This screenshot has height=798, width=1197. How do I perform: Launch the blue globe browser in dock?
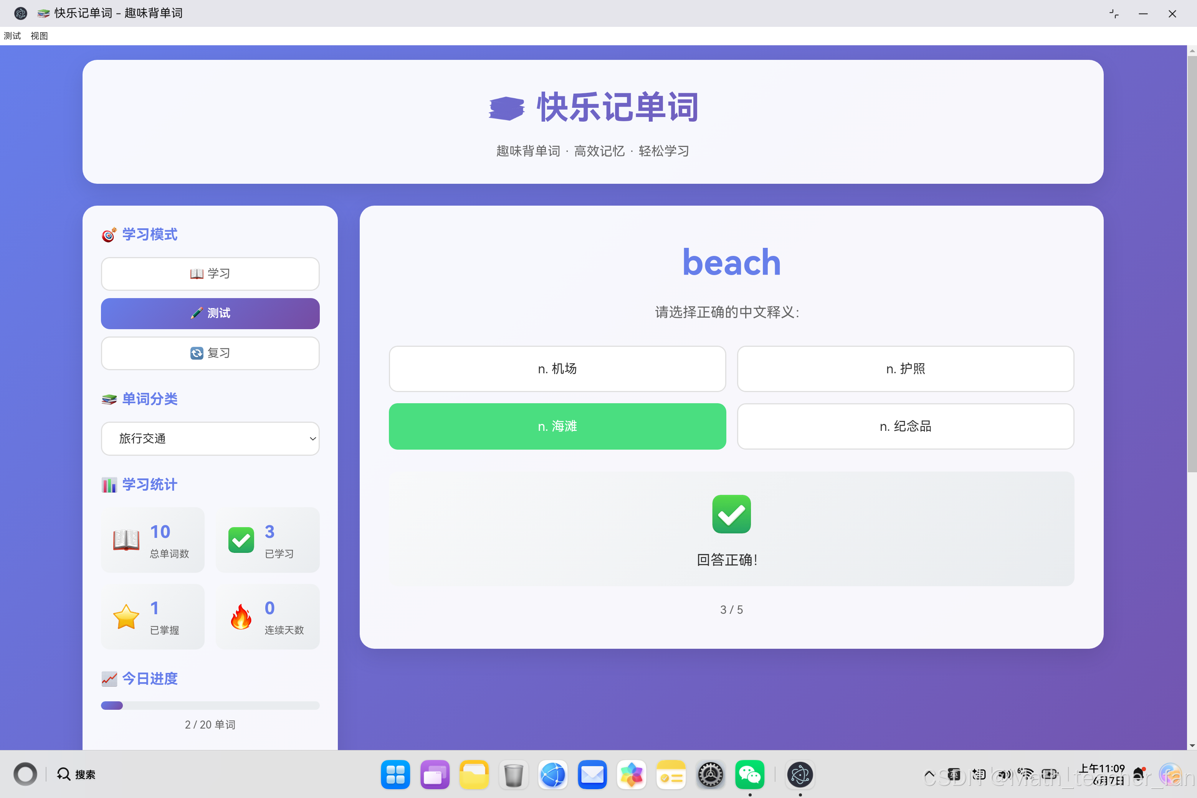pyautogui.click(x=552, y=775)
